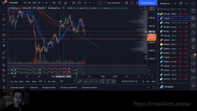Select LUNAU row in the watchlist
The width and height of the screenshot is (197, 111).
click(x=174, y=23)
